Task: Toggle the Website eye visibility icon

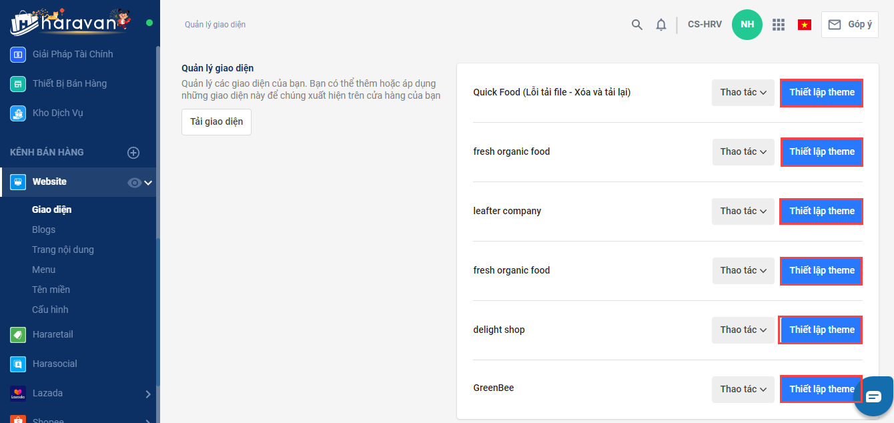Action: click(x=134, y=183)
